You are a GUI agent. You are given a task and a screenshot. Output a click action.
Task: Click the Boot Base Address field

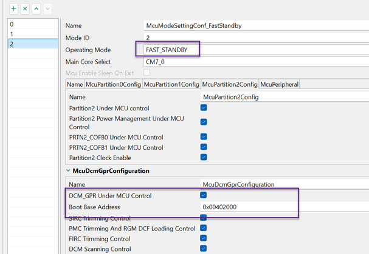[x=249, y=207]
